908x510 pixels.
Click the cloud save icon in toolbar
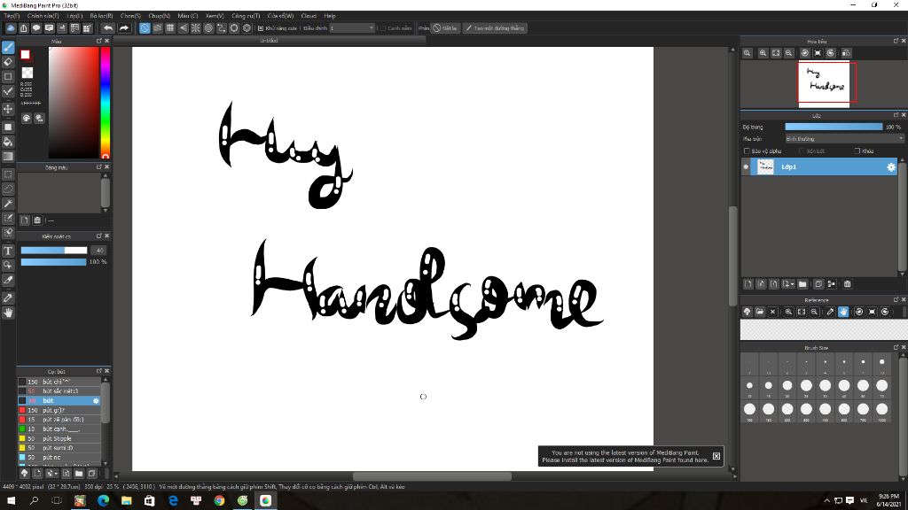click(11, 27)
